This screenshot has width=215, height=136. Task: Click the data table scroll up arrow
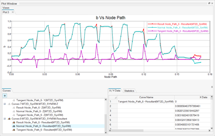tap(212, 96)
